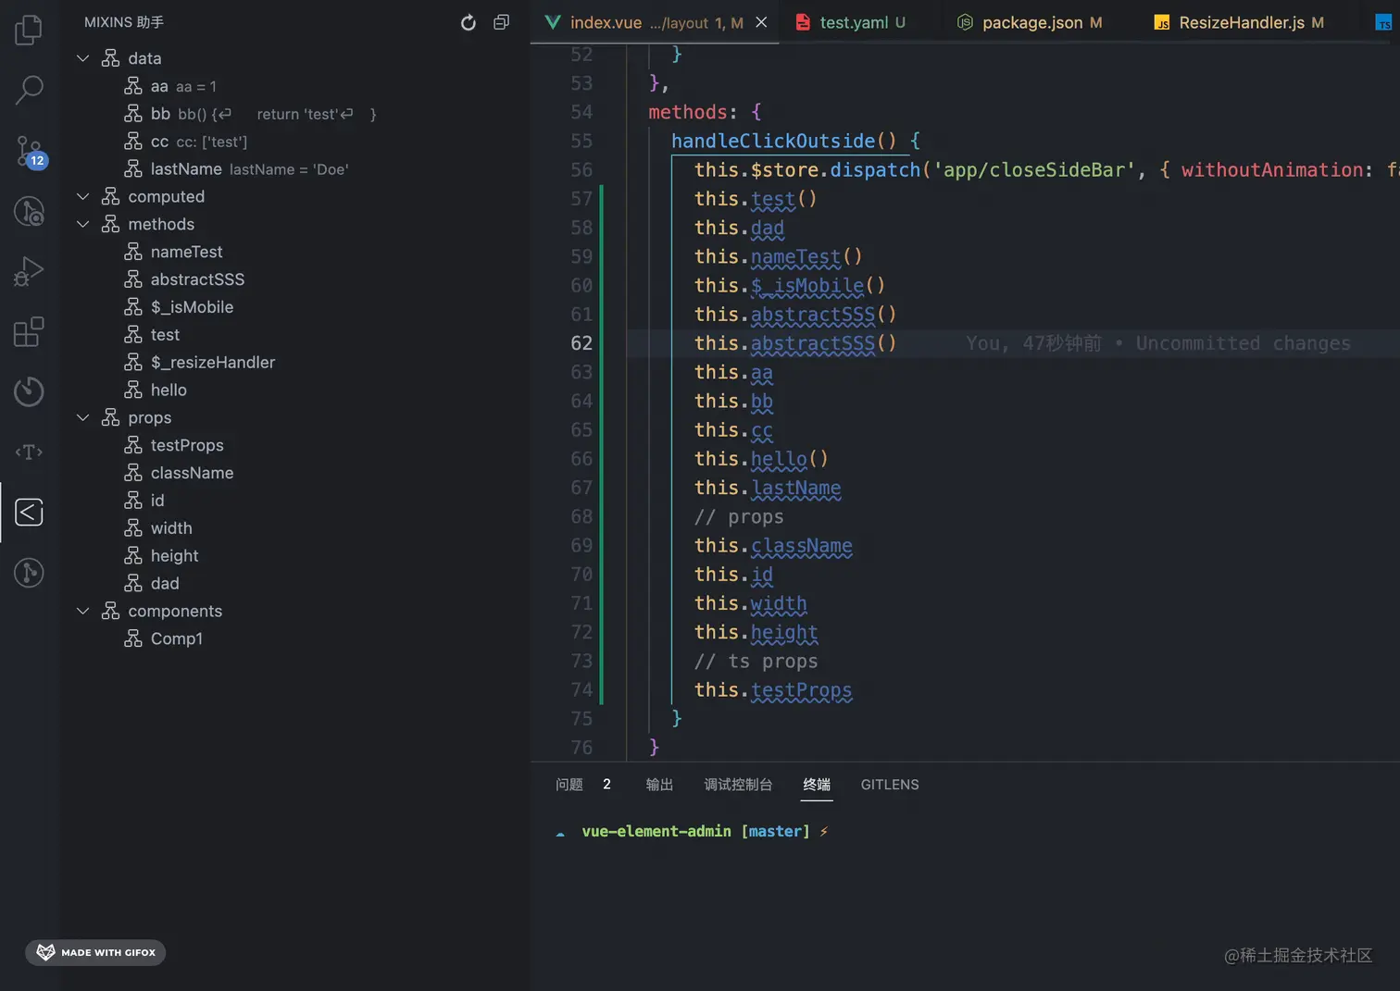Image resolution: width=1400 pixels, height=991 pixels.
Task: Select hello in methods tree
Action: click(x=294, y=390)
